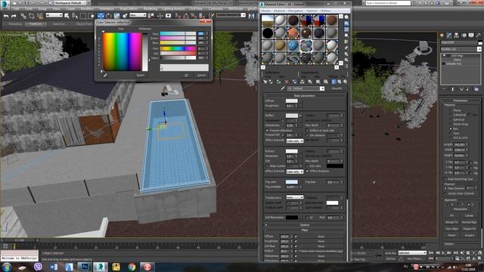
Task: Open Material menu in Material Editor
Action: 280,11
